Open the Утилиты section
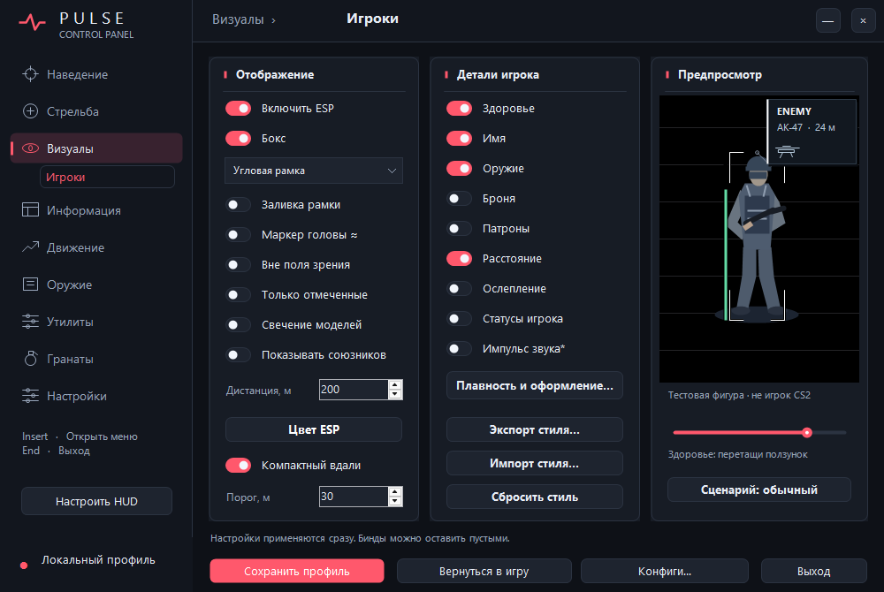The image size is (884, 592). pos(96,321)
